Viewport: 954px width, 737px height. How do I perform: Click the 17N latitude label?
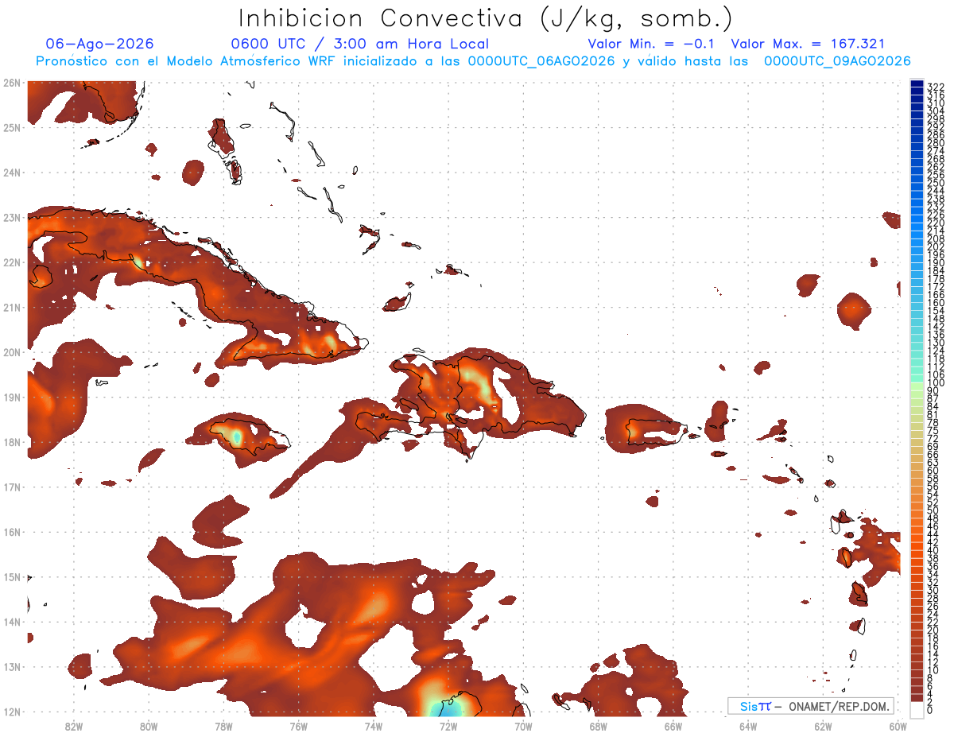coord(11,487)
